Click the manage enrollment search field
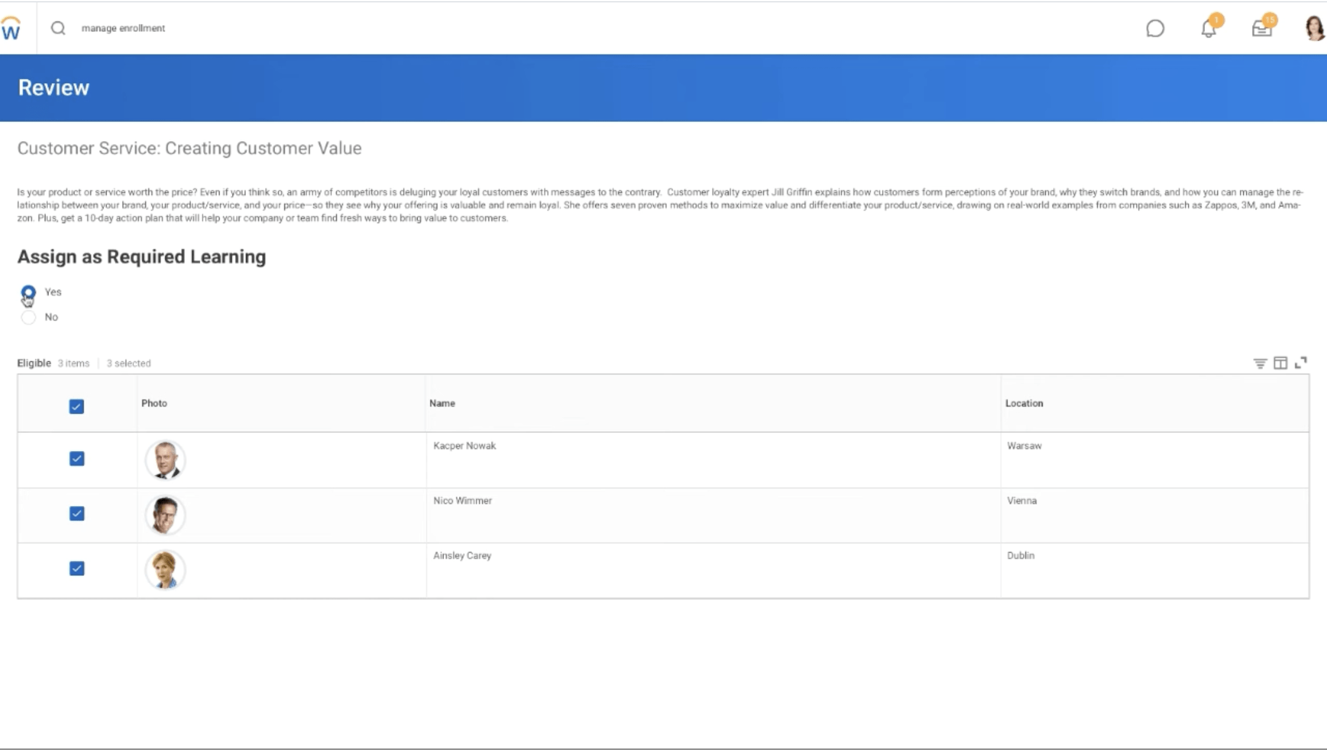Viewport: 1327px width, 750px height. click(123, 28)
